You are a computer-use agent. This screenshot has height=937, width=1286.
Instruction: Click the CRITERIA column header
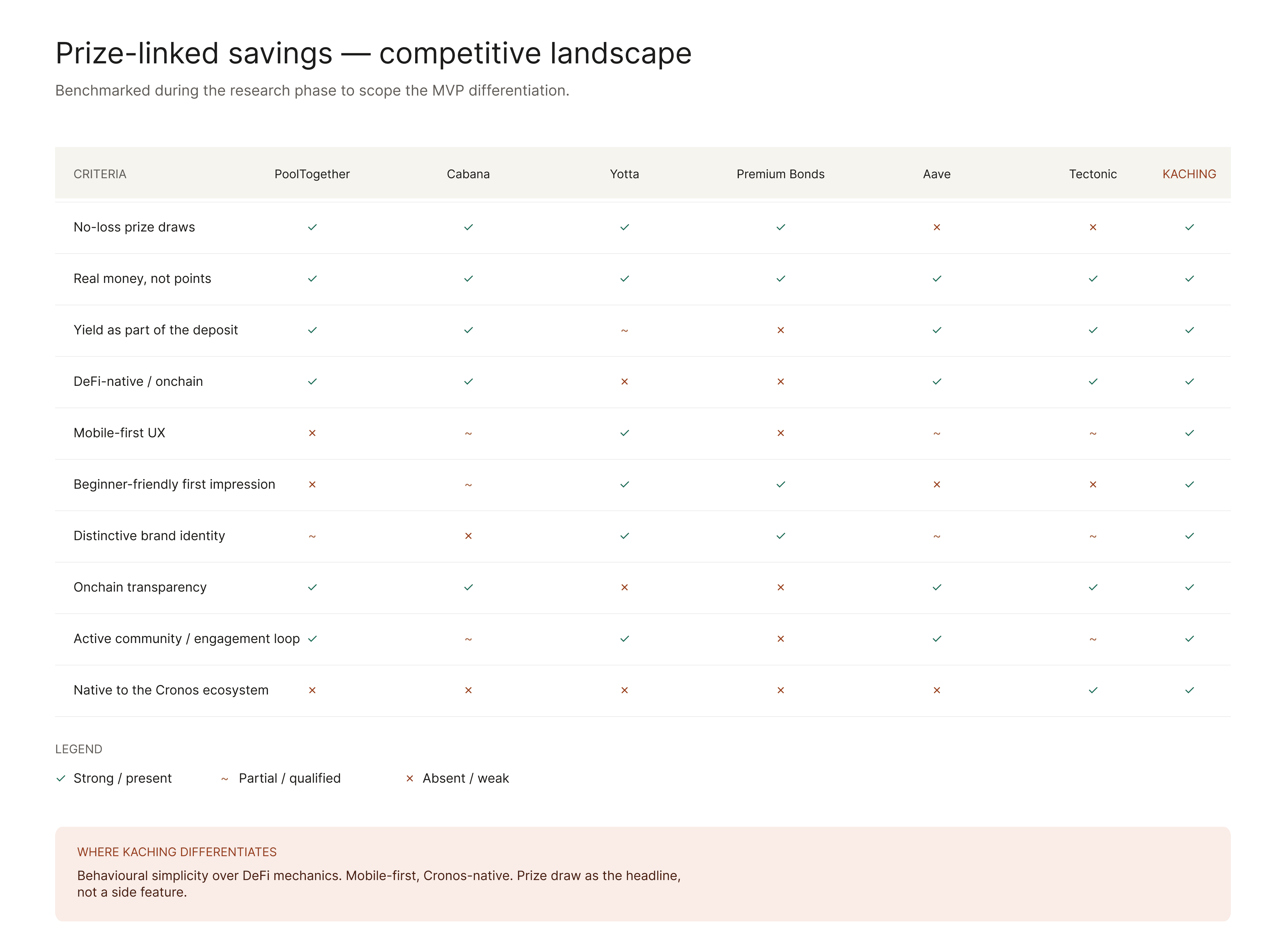tap(100, 174)
